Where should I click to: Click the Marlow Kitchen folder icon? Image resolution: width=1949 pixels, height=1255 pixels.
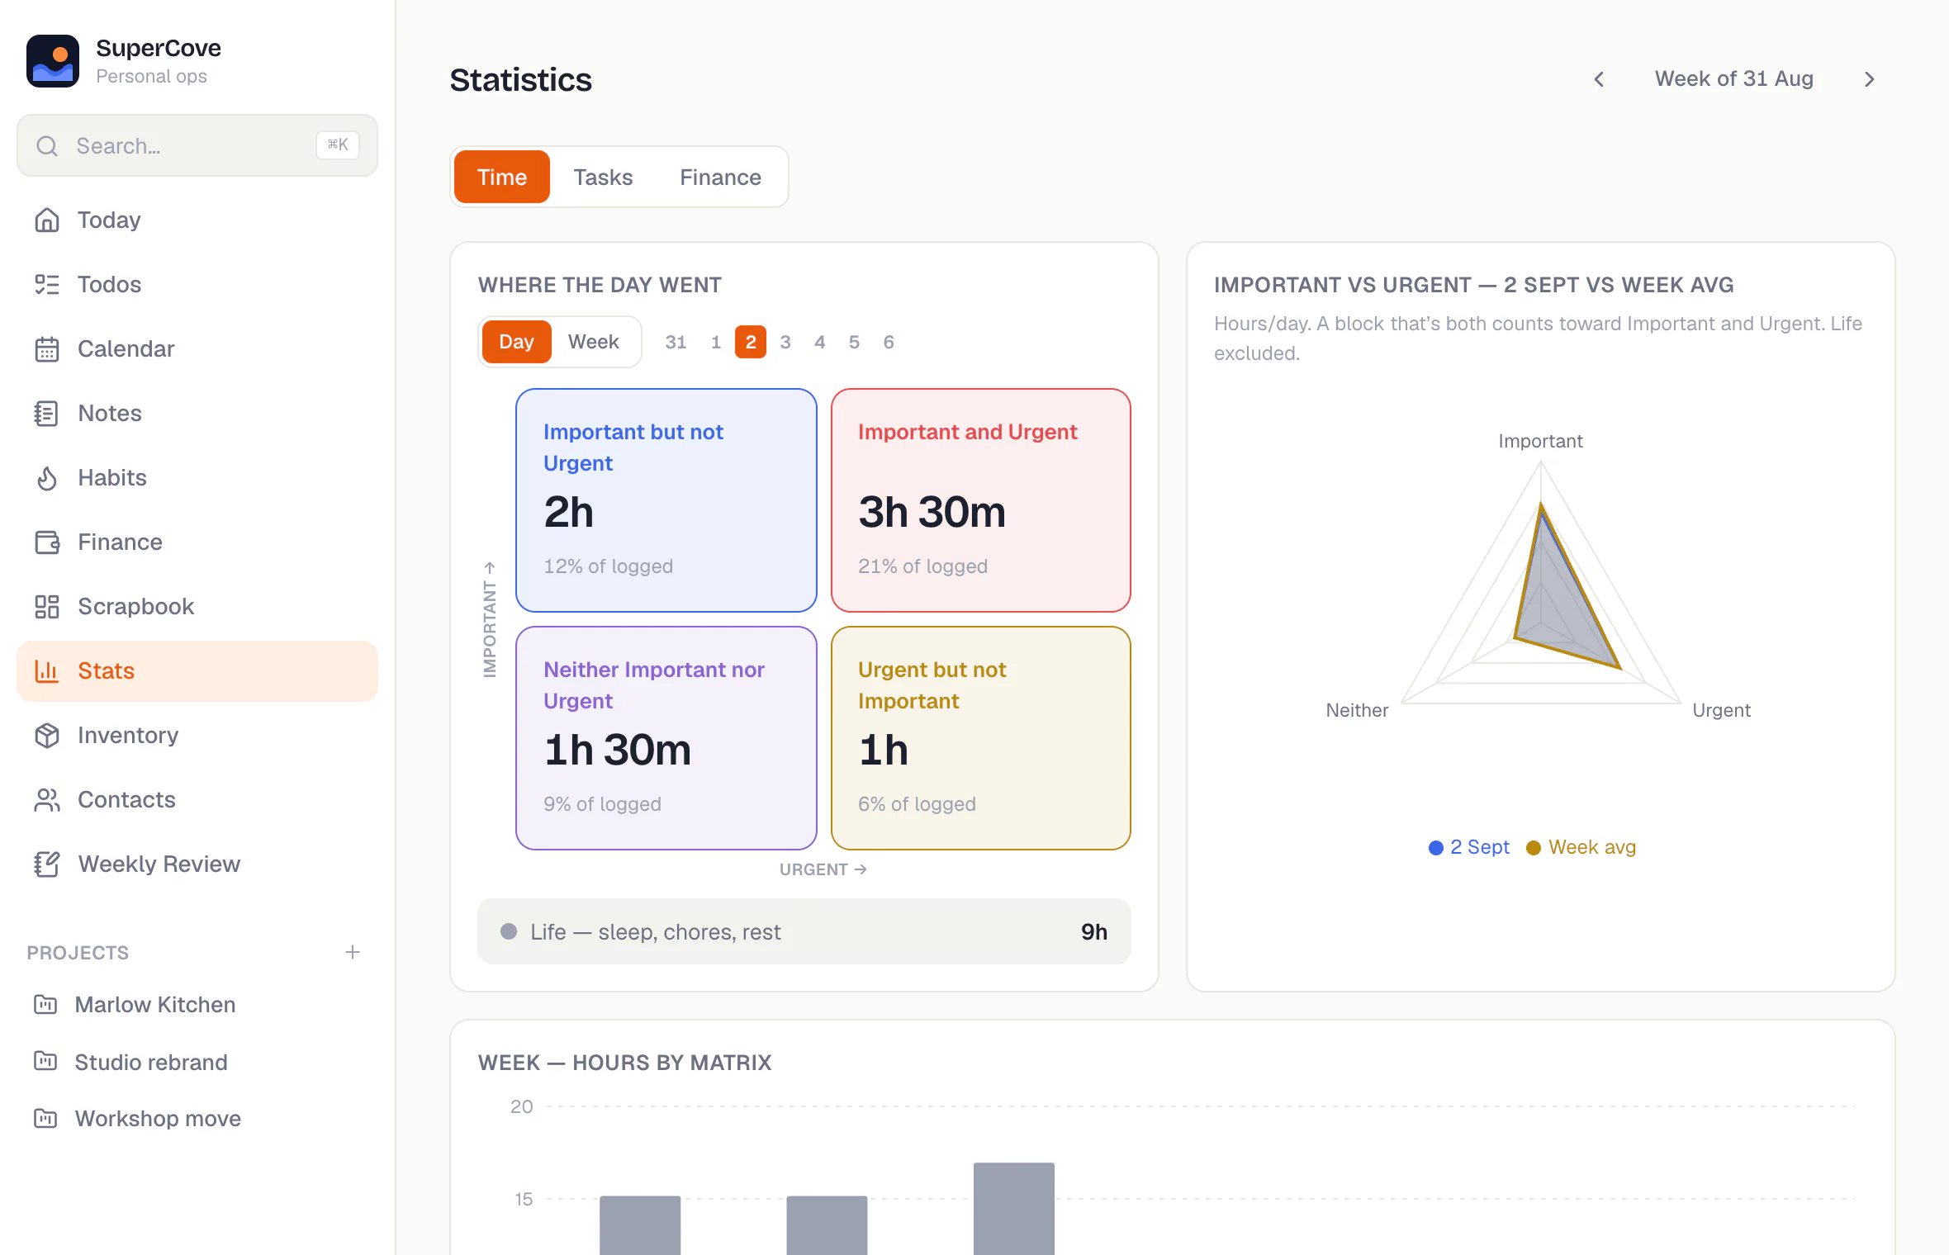tap(45, 1004)
